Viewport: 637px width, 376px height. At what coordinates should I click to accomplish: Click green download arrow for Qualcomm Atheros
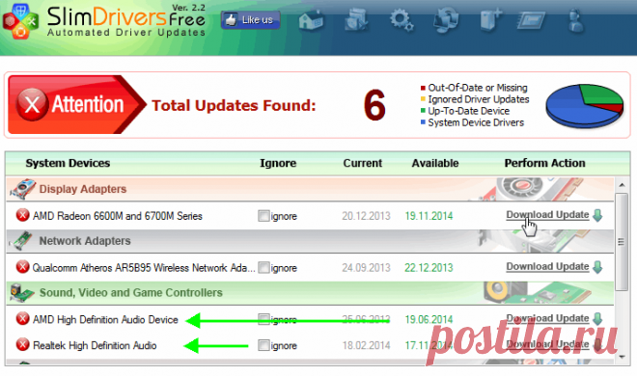tap(597, 267)
